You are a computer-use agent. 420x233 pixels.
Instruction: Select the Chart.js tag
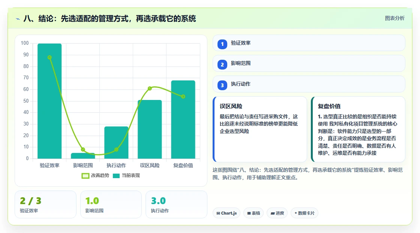click(x=226, y=213)
